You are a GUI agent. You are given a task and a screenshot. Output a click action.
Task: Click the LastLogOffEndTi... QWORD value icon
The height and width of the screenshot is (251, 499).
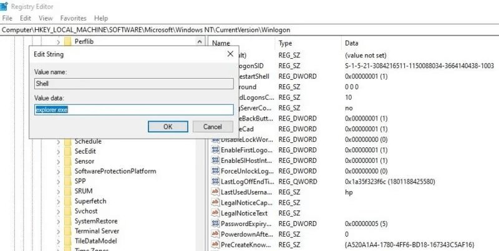(x=215, y=182)
